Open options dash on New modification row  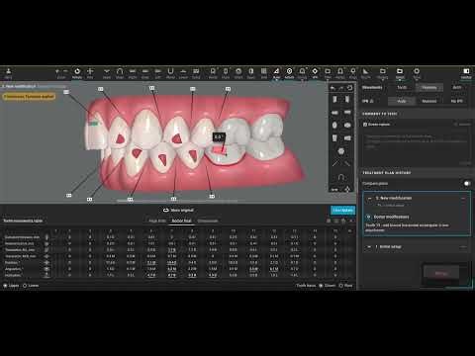463,198
